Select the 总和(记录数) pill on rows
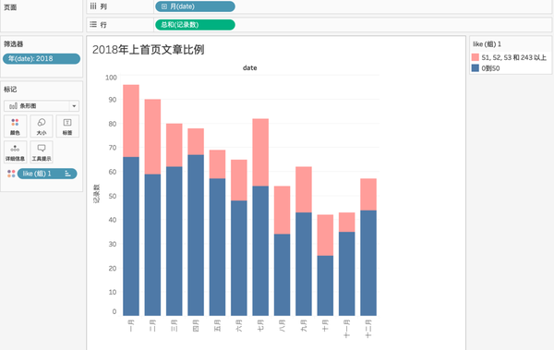Viewport: 554px width, 350px height. point(195,25)
